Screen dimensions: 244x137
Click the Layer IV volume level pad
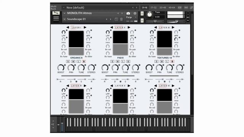pos(76,101)
